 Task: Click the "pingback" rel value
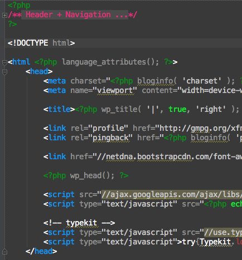113,138
